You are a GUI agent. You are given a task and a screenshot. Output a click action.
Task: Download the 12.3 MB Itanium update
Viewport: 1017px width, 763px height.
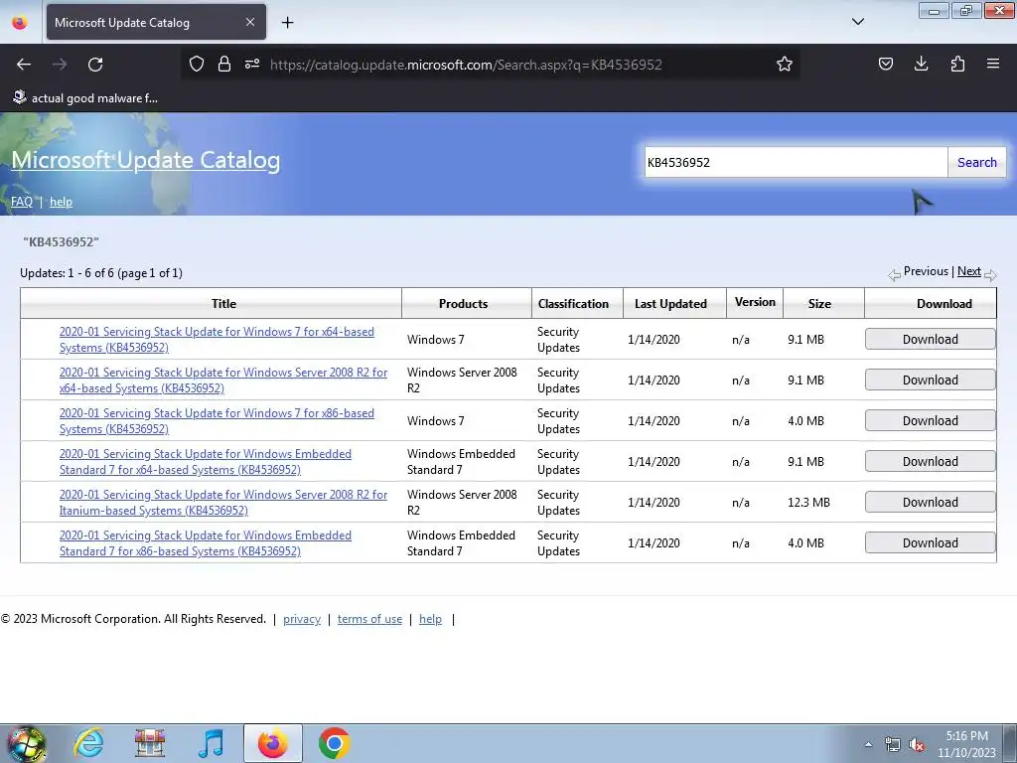click(x=930, y=502)
